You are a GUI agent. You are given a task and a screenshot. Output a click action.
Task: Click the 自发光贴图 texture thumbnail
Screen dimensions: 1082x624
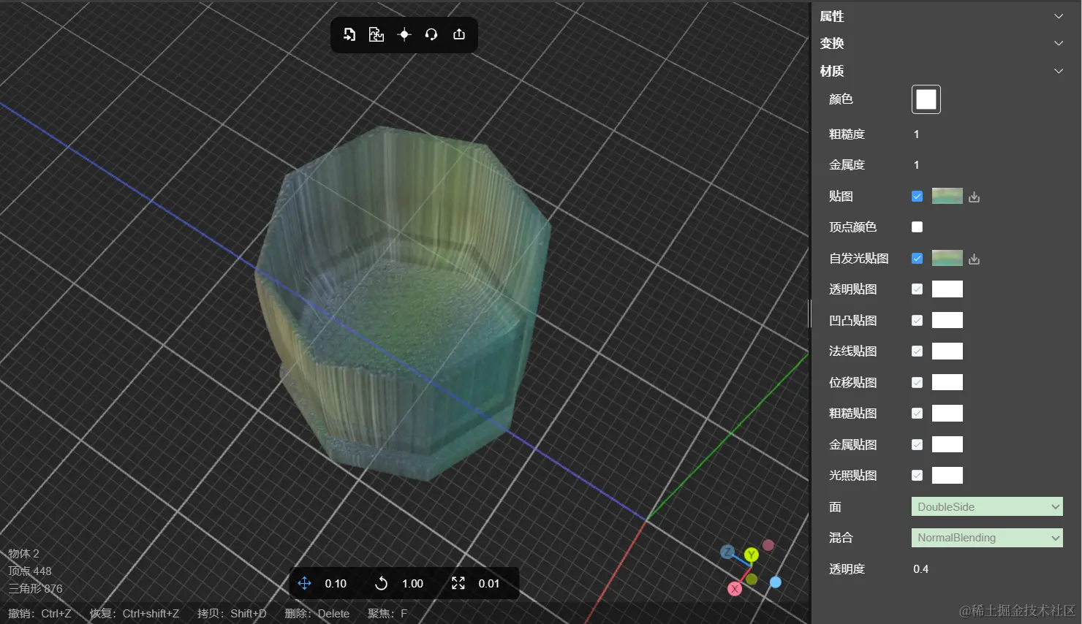947,258
